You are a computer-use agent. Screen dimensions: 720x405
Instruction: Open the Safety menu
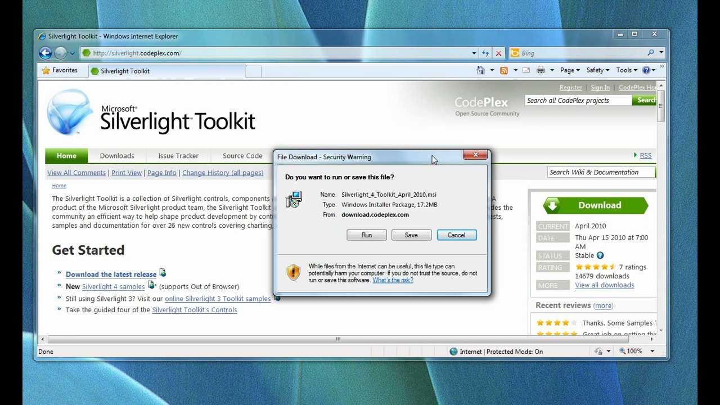click(597, 70)
